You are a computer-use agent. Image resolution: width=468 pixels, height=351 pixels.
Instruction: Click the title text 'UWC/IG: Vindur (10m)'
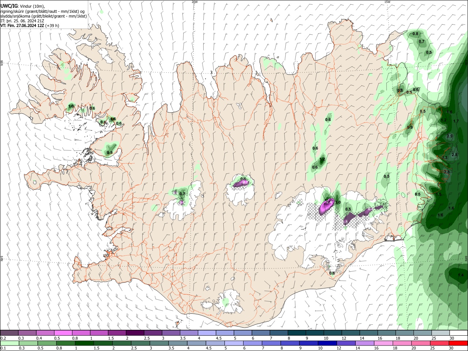tap(23, 6)
